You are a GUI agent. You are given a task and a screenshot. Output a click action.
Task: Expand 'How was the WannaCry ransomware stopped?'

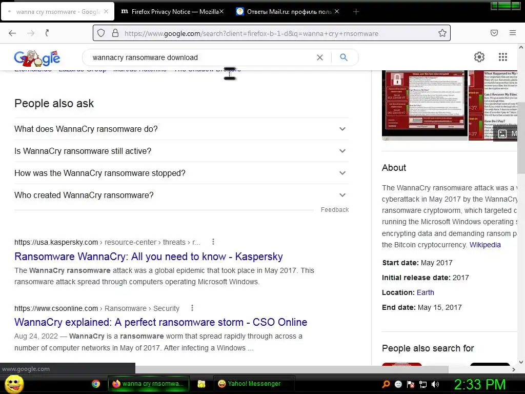pyautogui.click(x=181, y=173)
